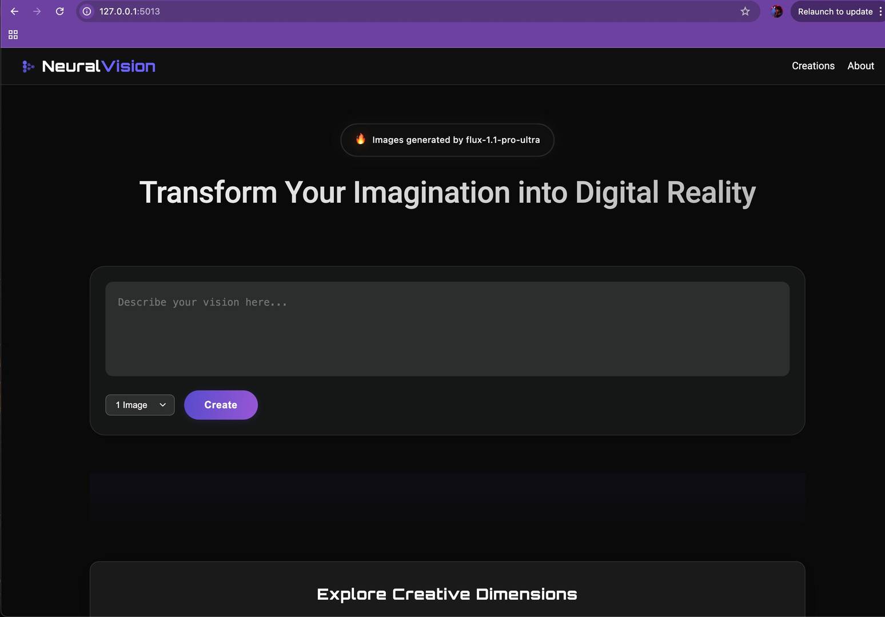This screenshot has height=617, width=885.
Task: Go back with the browser back arrow
Action: point(14,11)
